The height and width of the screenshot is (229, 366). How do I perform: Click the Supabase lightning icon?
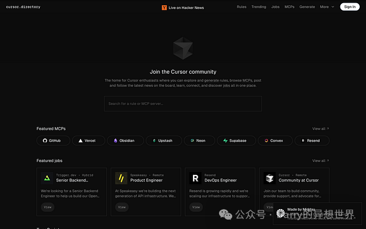(x=225, y=141)
